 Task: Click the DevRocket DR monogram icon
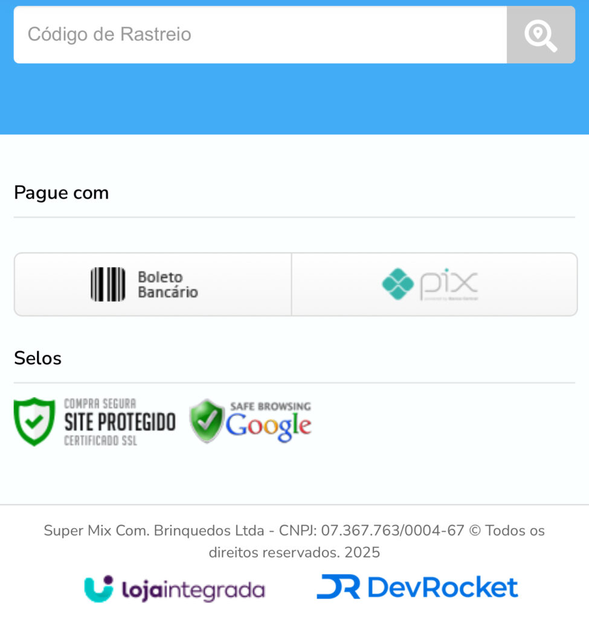coord(338,587)
